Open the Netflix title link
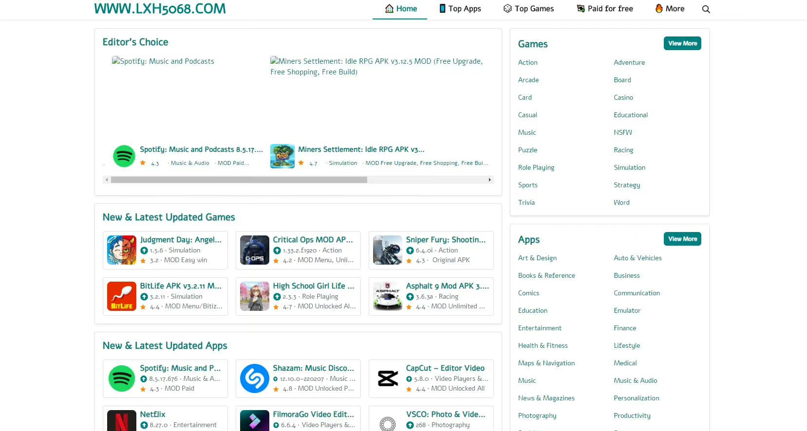This screenshot has height=431, width=807. coord(152,414)
